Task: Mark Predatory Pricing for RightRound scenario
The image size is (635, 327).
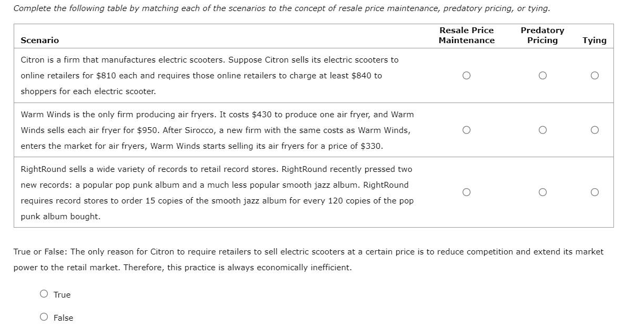Action: click(542, 192)
